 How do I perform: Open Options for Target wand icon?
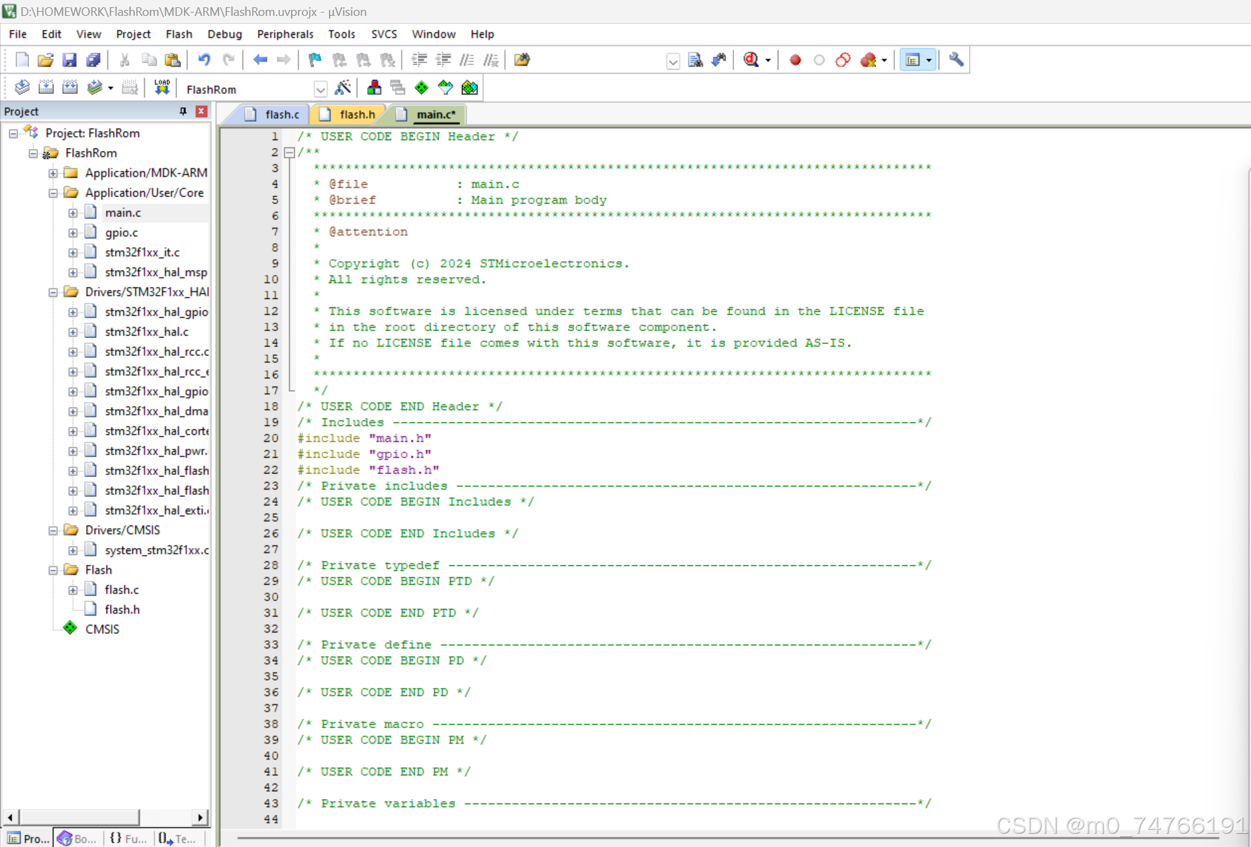(343, 88)
